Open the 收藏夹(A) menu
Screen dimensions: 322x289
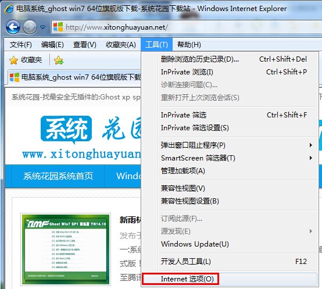click(x=121, y=45)
